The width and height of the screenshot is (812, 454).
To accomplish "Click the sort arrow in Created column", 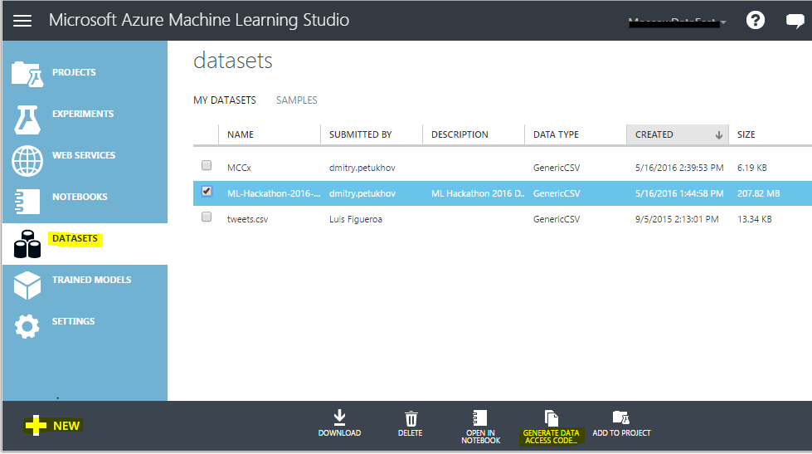I will (x=719, y=135).
